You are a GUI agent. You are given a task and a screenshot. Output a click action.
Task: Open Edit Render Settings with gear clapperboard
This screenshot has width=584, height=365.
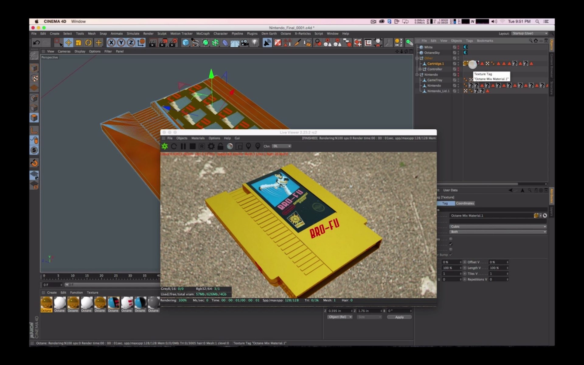pyautogui.click(x=173, y=43)
